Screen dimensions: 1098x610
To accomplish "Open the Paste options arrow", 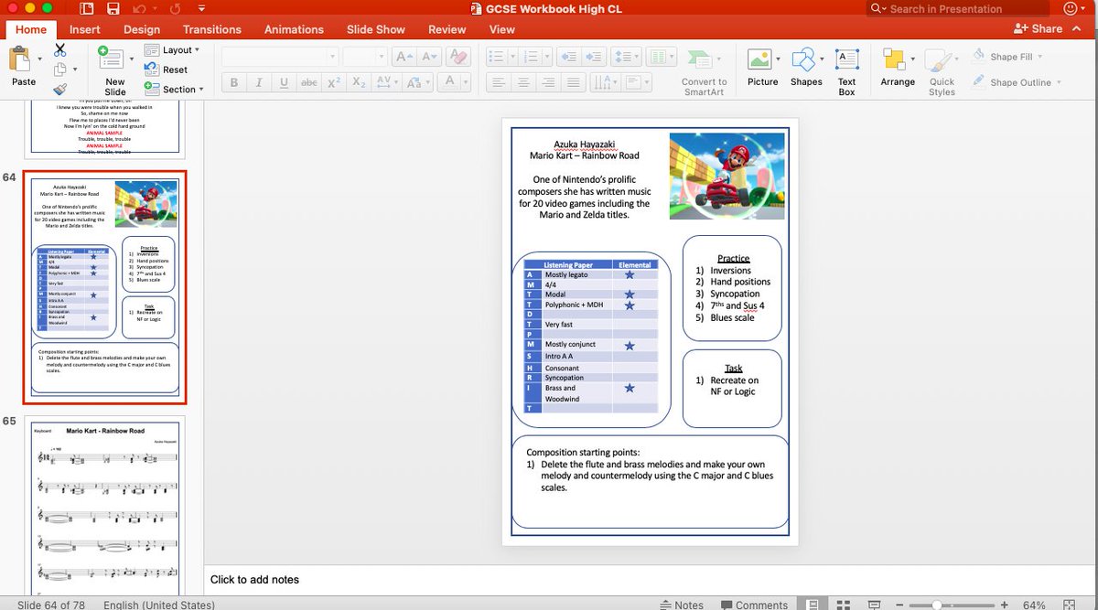I will [x=40, y=60].
